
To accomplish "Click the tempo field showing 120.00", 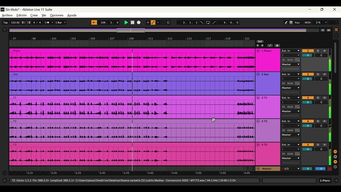I will [x=15, y=23].
